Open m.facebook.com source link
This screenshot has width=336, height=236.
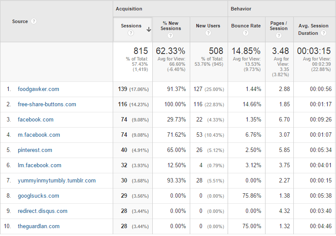point(39,135)
